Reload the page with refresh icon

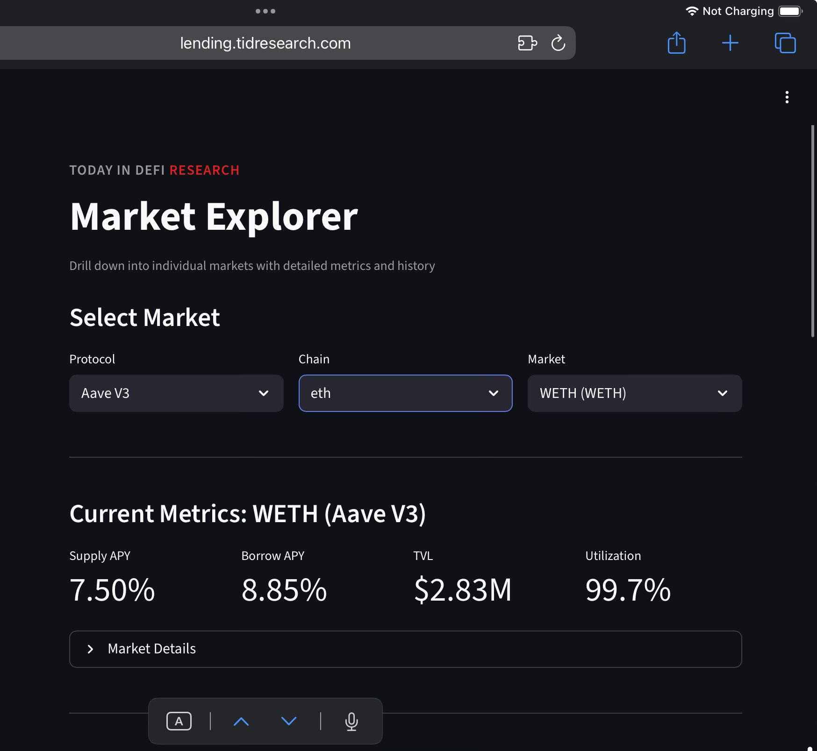point(558,43)
